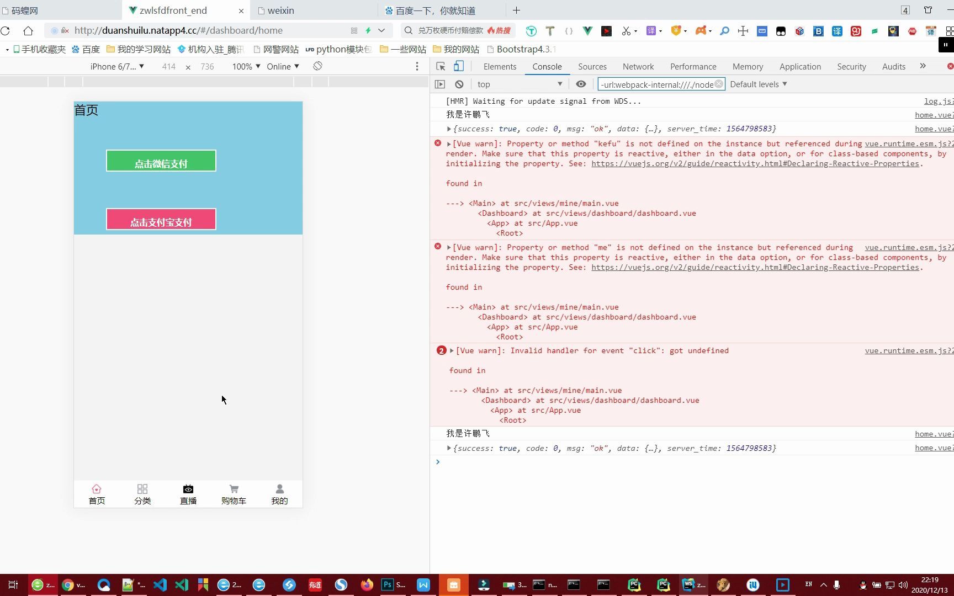Open the Default levels dropdown

(x=757, y=84)
